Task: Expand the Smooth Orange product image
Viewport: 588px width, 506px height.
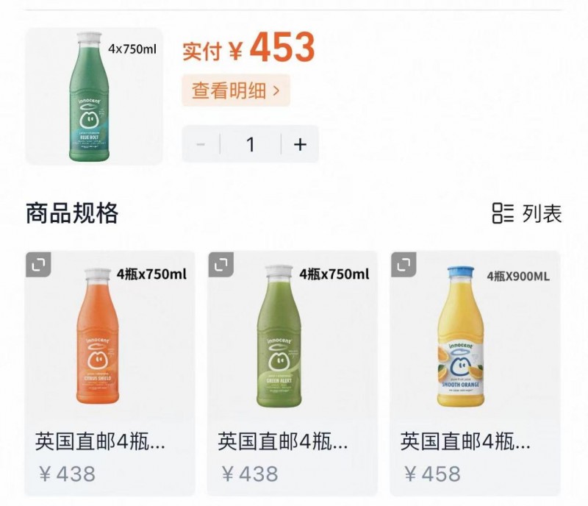Action: click(x=404, y=265)
